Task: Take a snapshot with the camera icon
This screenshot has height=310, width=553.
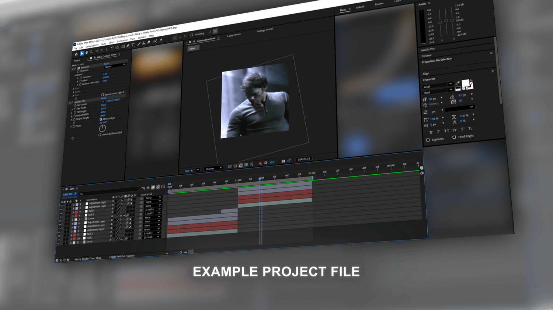Action: (283, 161)
